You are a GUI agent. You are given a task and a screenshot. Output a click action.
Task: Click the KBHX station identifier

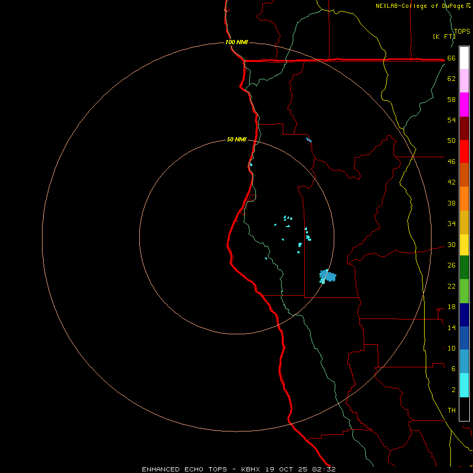coord(251,469)
